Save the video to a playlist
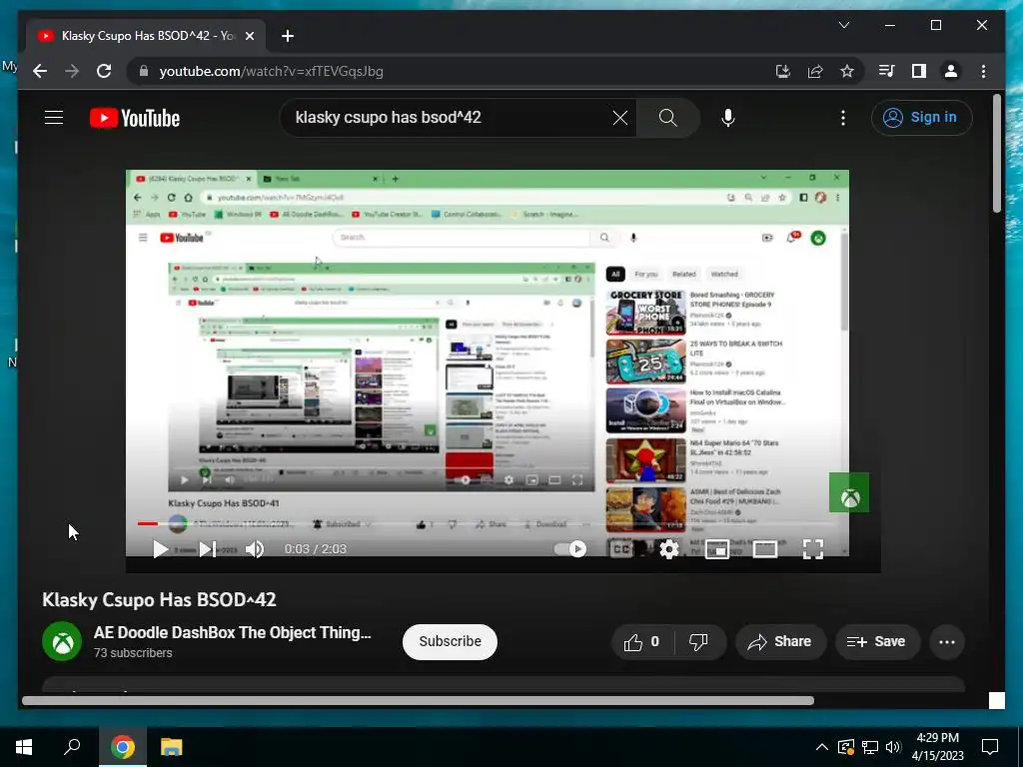 point(876,642)
